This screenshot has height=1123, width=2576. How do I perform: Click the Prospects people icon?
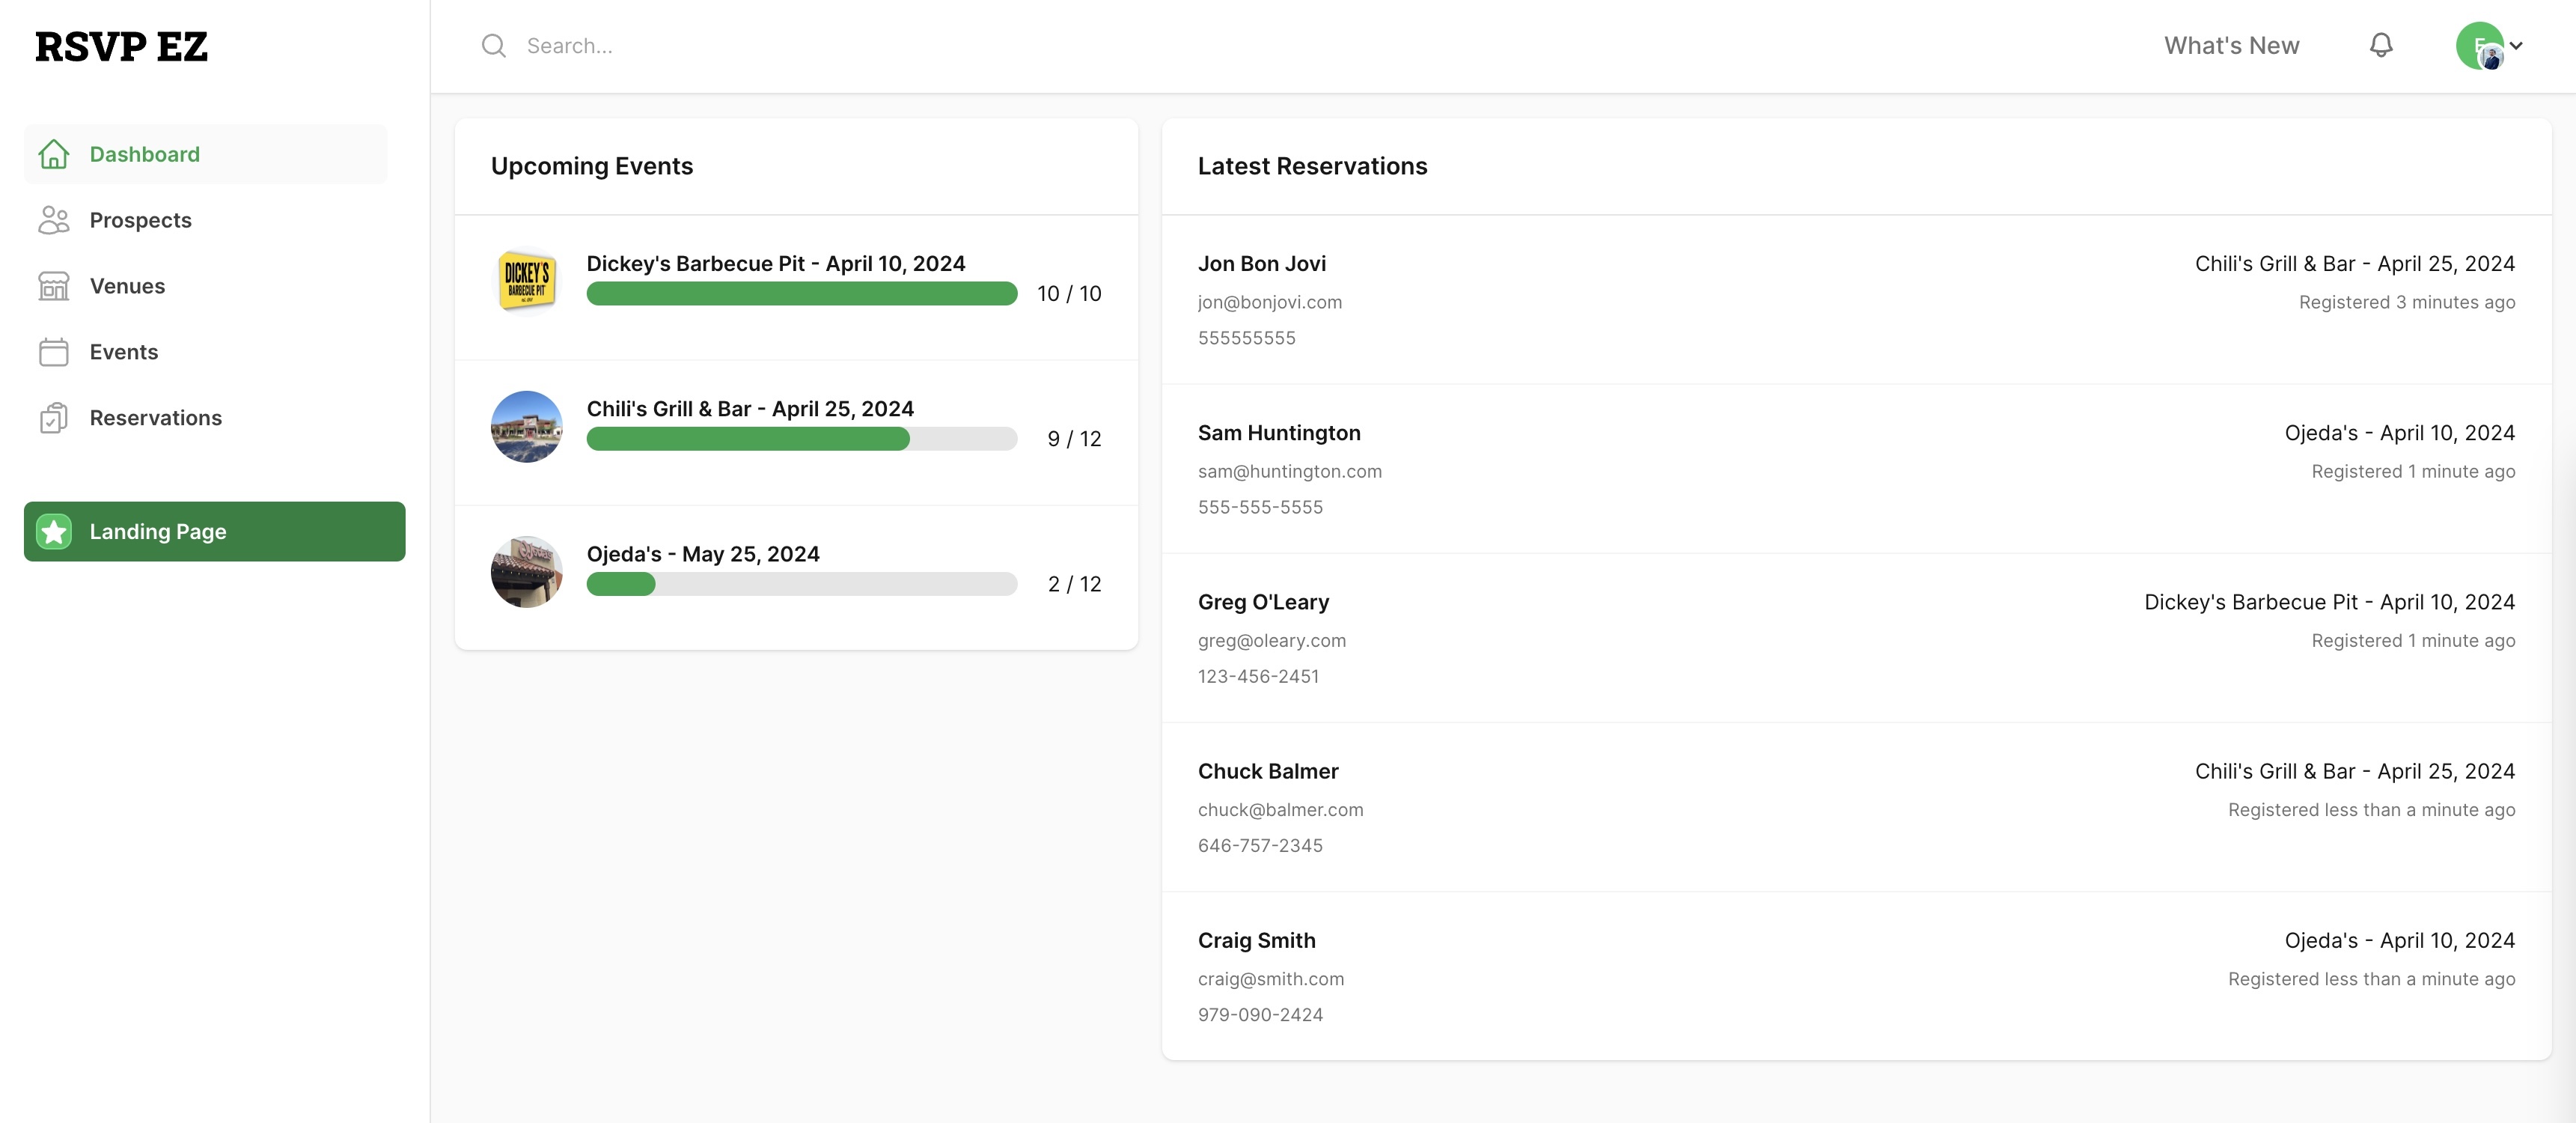tap(54, 220)
